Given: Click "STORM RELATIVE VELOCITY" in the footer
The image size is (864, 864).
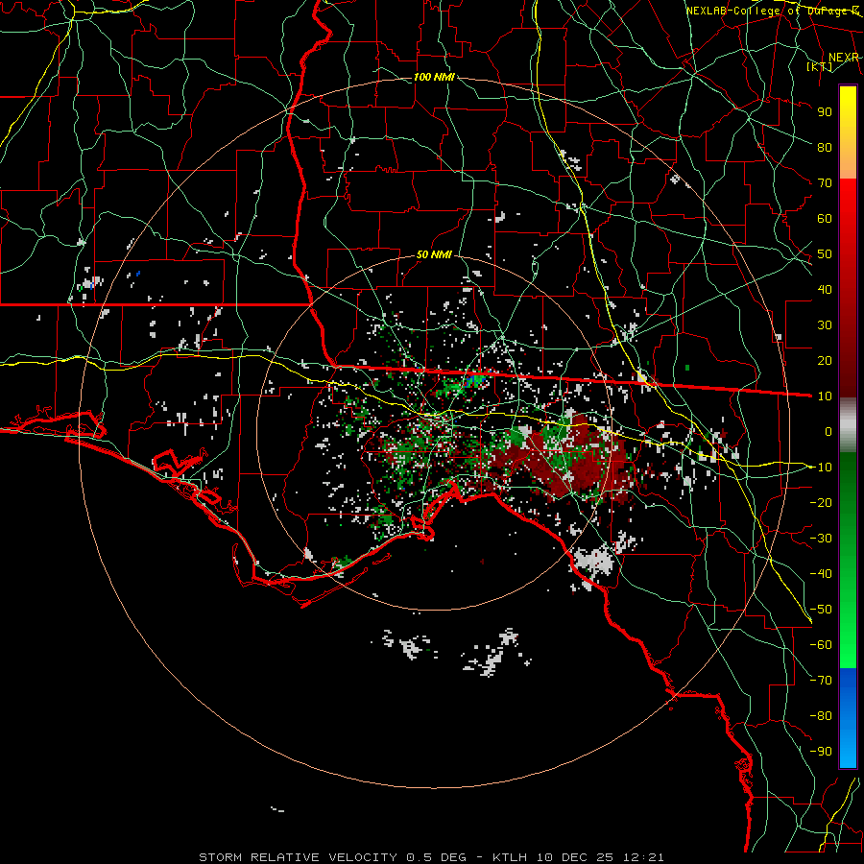Looking at the screenshot, I should point(298,857).
